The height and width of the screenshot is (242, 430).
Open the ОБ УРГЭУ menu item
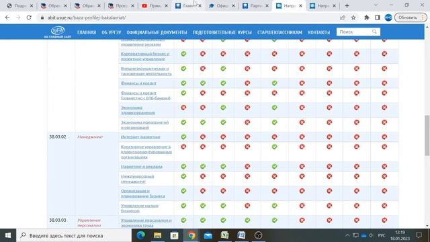[112, 32]
